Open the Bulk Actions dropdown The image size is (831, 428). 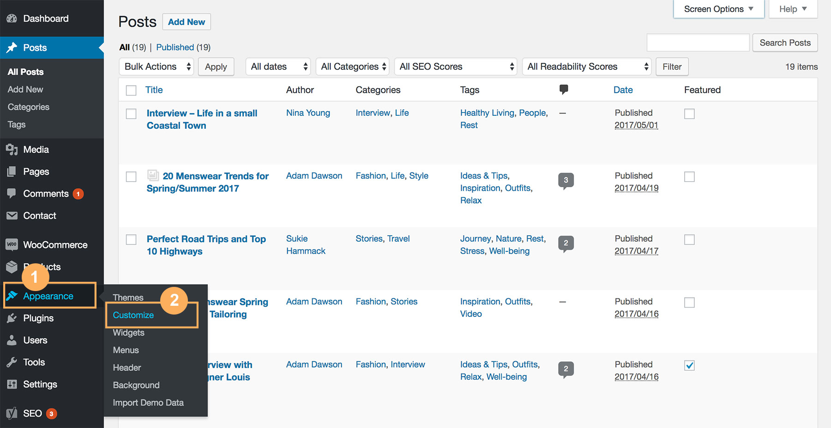coord(156,67)
